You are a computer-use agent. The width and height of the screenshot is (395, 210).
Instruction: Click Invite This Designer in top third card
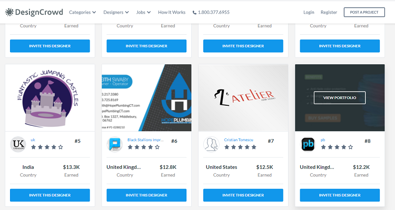[x=243, y=46]
